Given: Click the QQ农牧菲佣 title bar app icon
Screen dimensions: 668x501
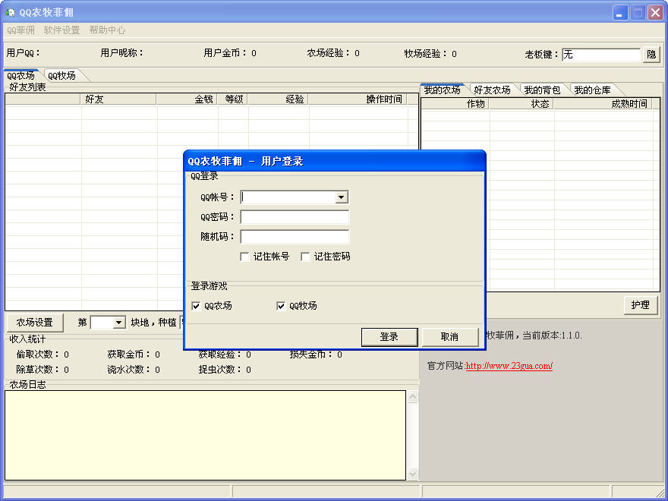Looking at the screenshot, I should click(x=10, y=12).
